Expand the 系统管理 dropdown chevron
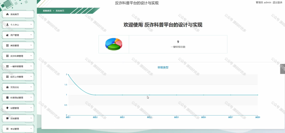This screenshot has width=285, height=133. coord(31,118)
